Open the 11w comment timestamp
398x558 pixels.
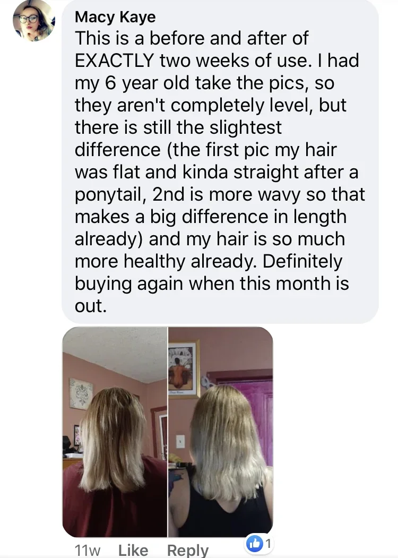click(88, 551)
